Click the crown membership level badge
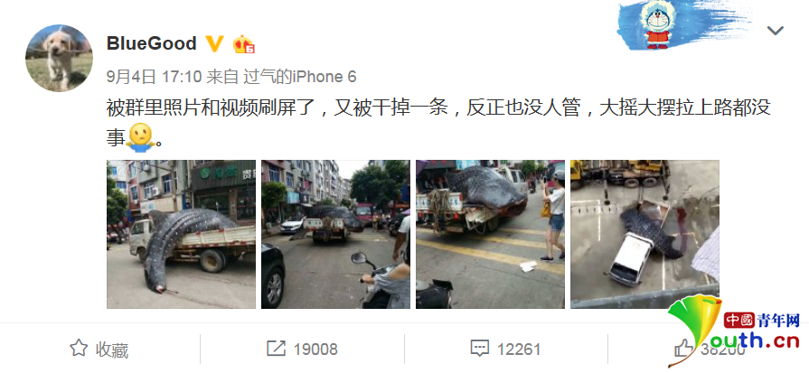Screen dimensions: 809x373 tap(243, 44)
